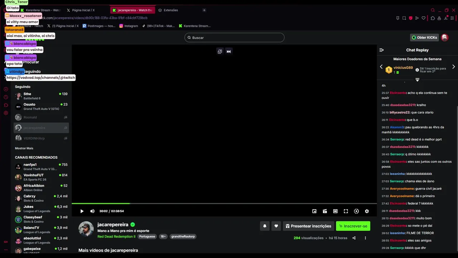Open browser downloads icon
The image size is (458, 258).
coord(445,18)
